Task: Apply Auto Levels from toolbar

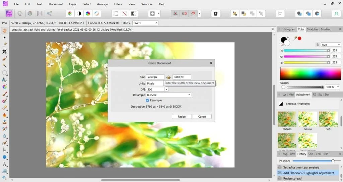Action: pos(70,13)
